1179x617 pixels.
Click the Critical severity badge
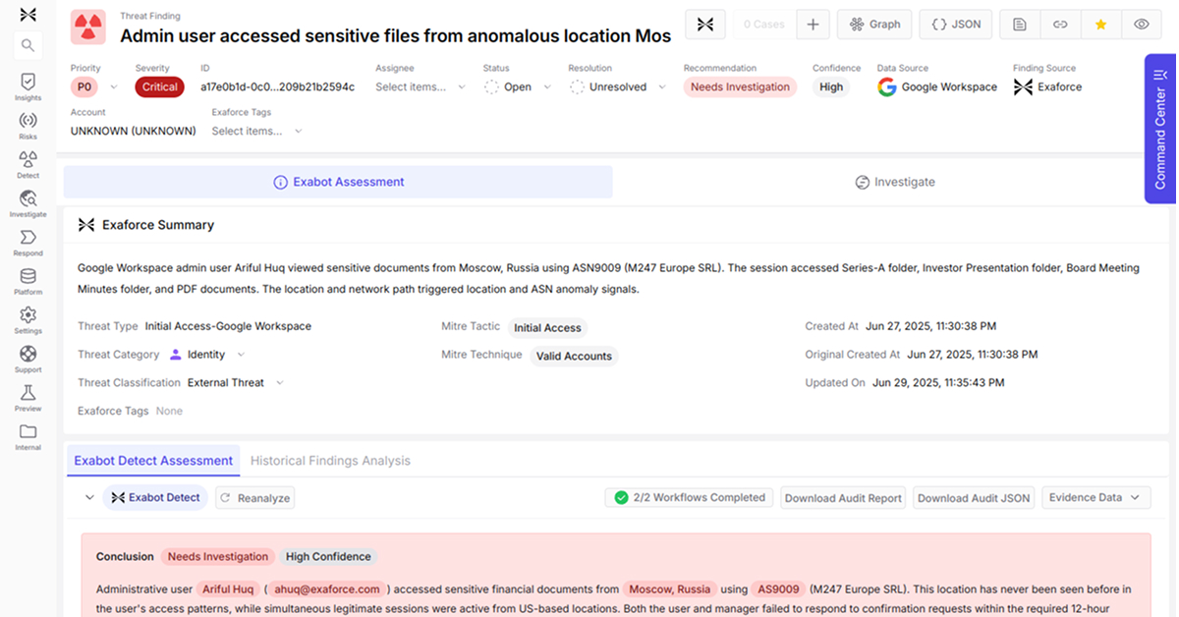(159, 86)
